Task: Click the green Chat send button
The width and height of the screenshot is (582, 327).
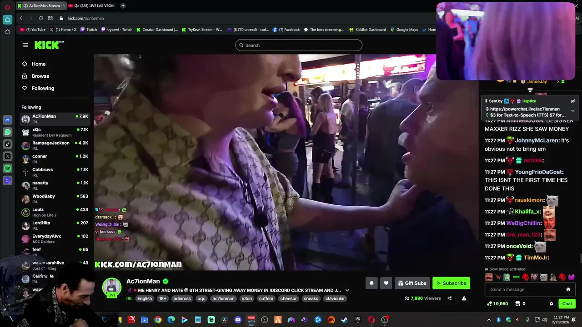Action: pos(567,304)
